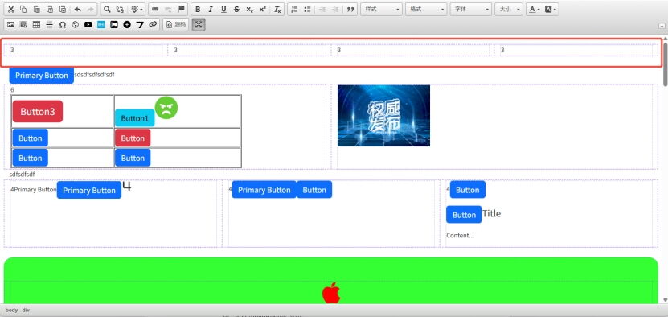Insert a table using the table icon
The image size is (668, 317).
37,25
